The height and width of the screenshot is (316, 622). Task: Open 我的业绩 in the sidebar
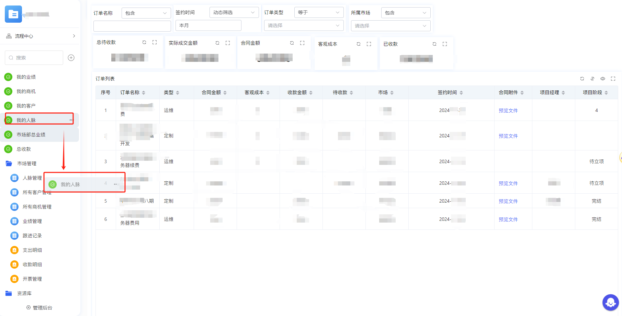26,77
